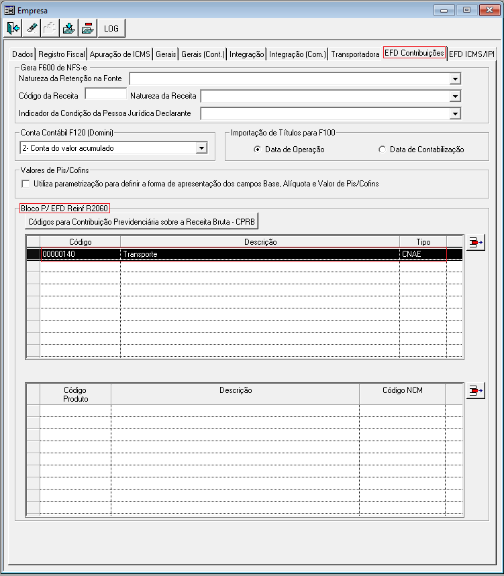Open Conta Contábil F120 dropdown arrow
The height and width of the screenshot is (576, 504).
click(201, 148)
